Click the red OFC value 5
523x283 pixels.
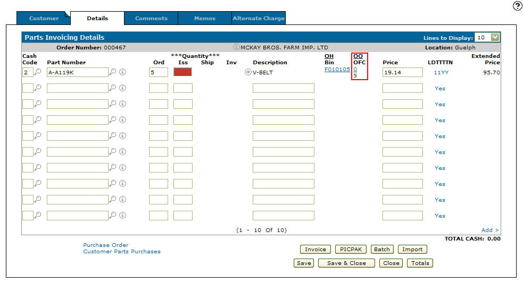pyautogui.click(x=355, y=75)
